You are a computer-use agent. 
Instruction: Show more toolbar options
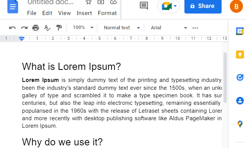coord(195,28)
